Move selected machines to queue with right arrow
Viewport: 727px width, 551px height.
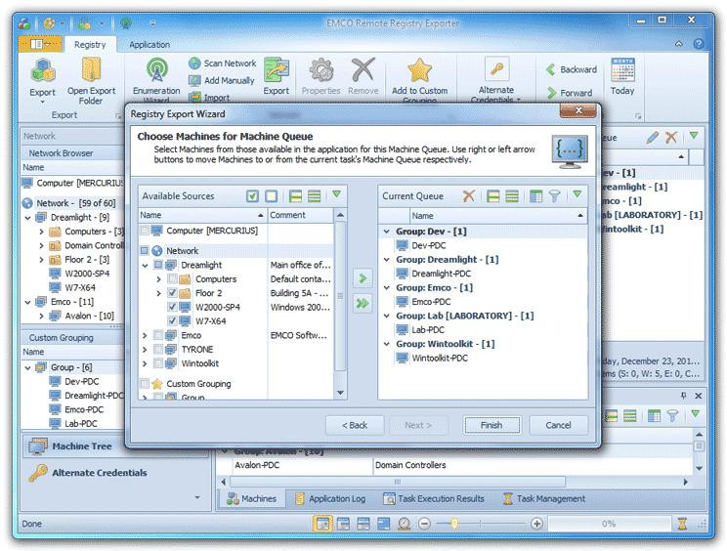coord(363,278)
